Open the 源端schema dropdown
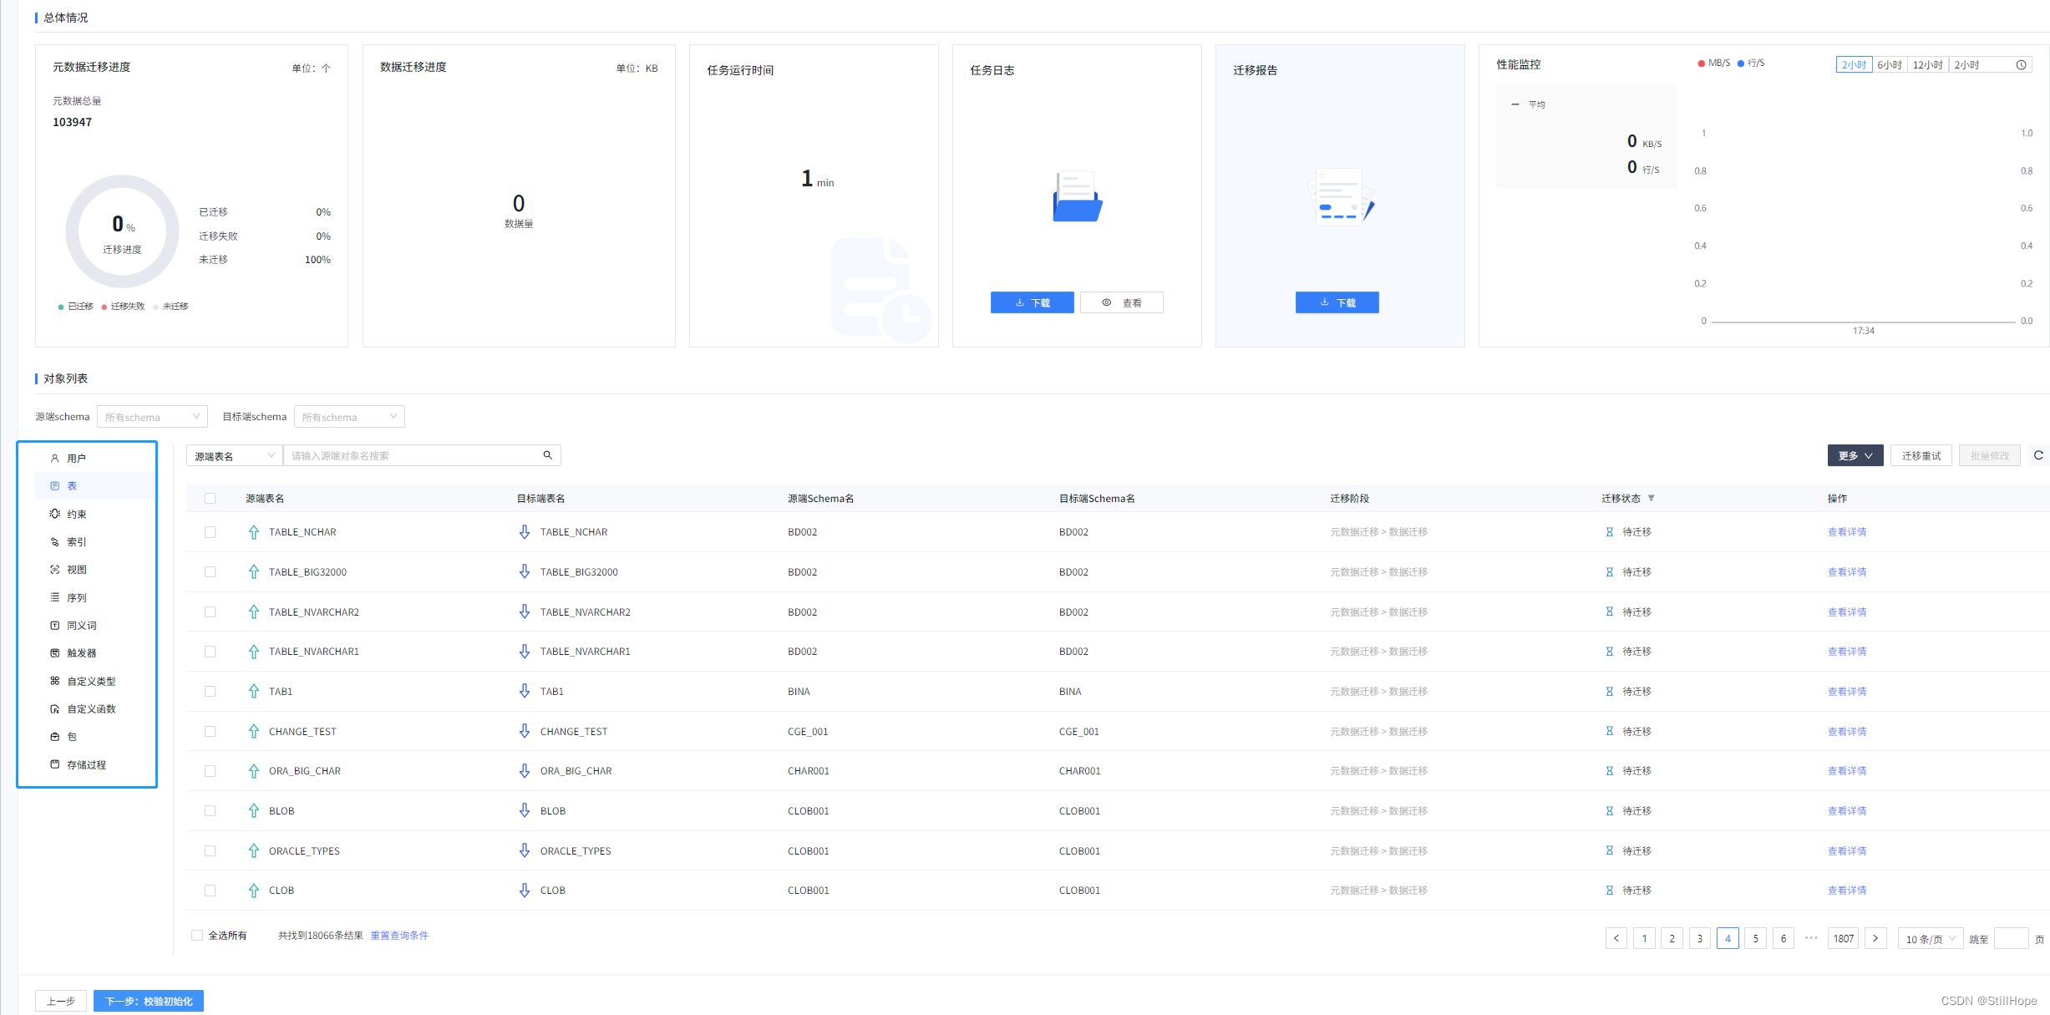 152,417
